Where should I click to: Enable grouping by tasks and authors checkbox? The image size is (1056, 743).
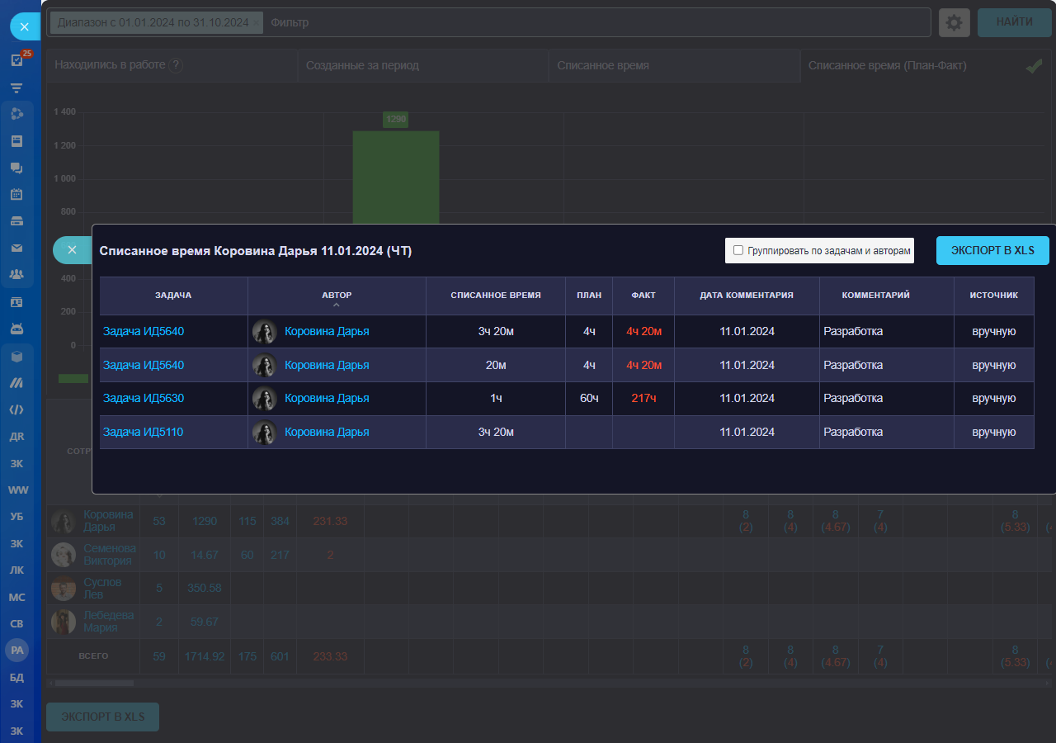tap(738, 250)
